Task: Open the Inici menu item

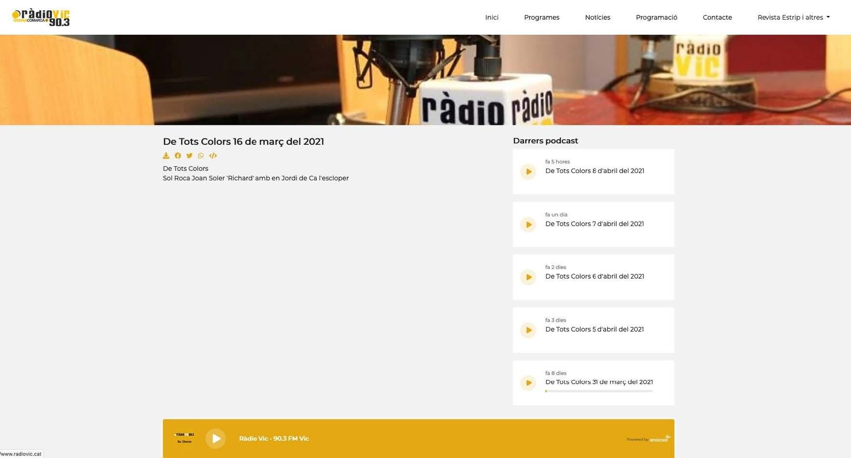Action: (492, 17)
